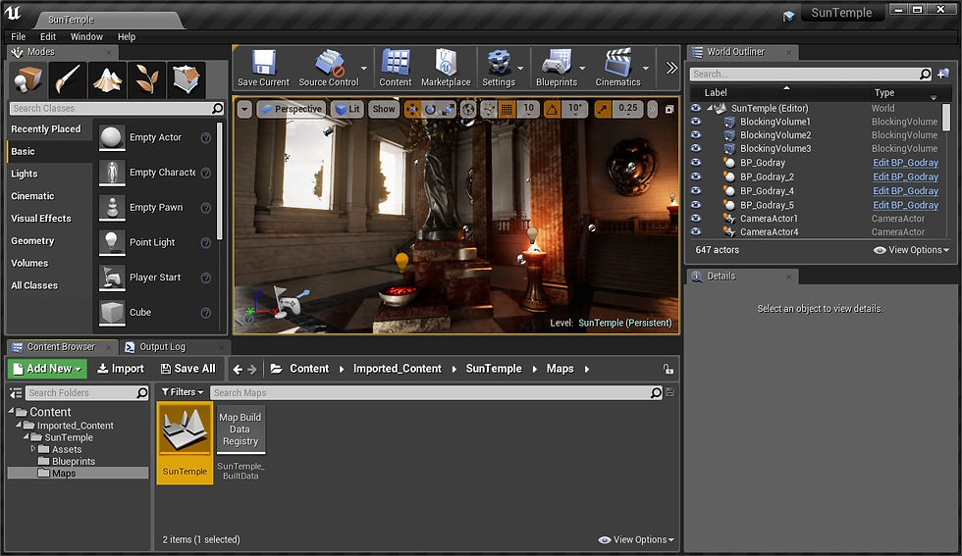Viewport: 962px width, 556px height.
Task: Select the scale gizmo tool in viewport
Action: [x=448, y=110]
